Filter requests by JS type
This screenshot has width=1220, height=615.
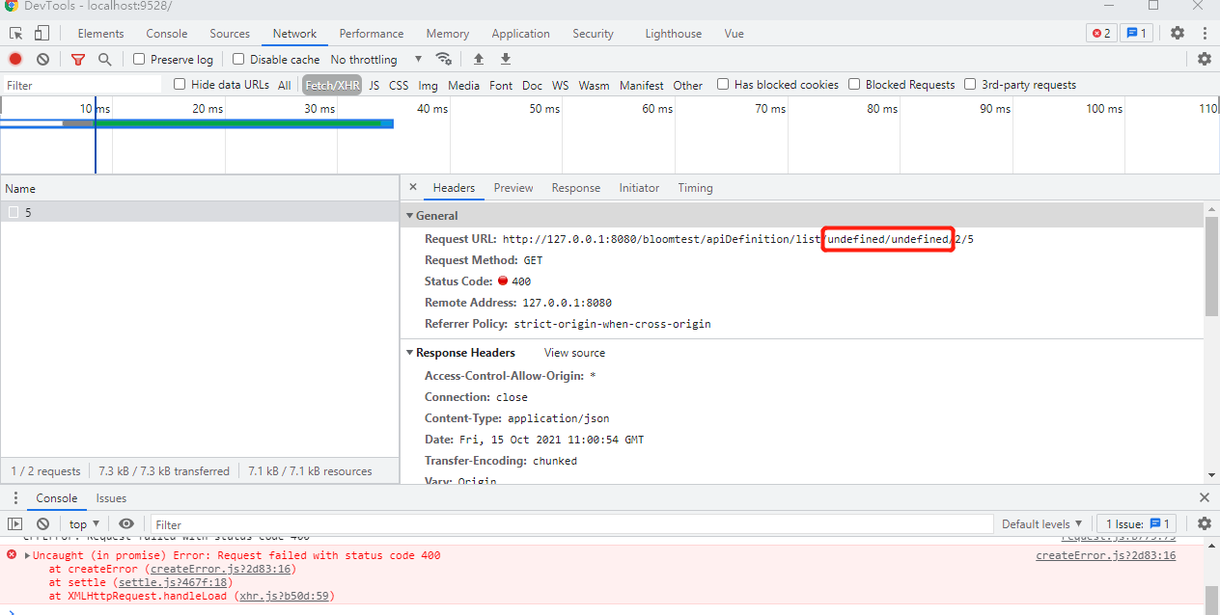pos(374,85)
